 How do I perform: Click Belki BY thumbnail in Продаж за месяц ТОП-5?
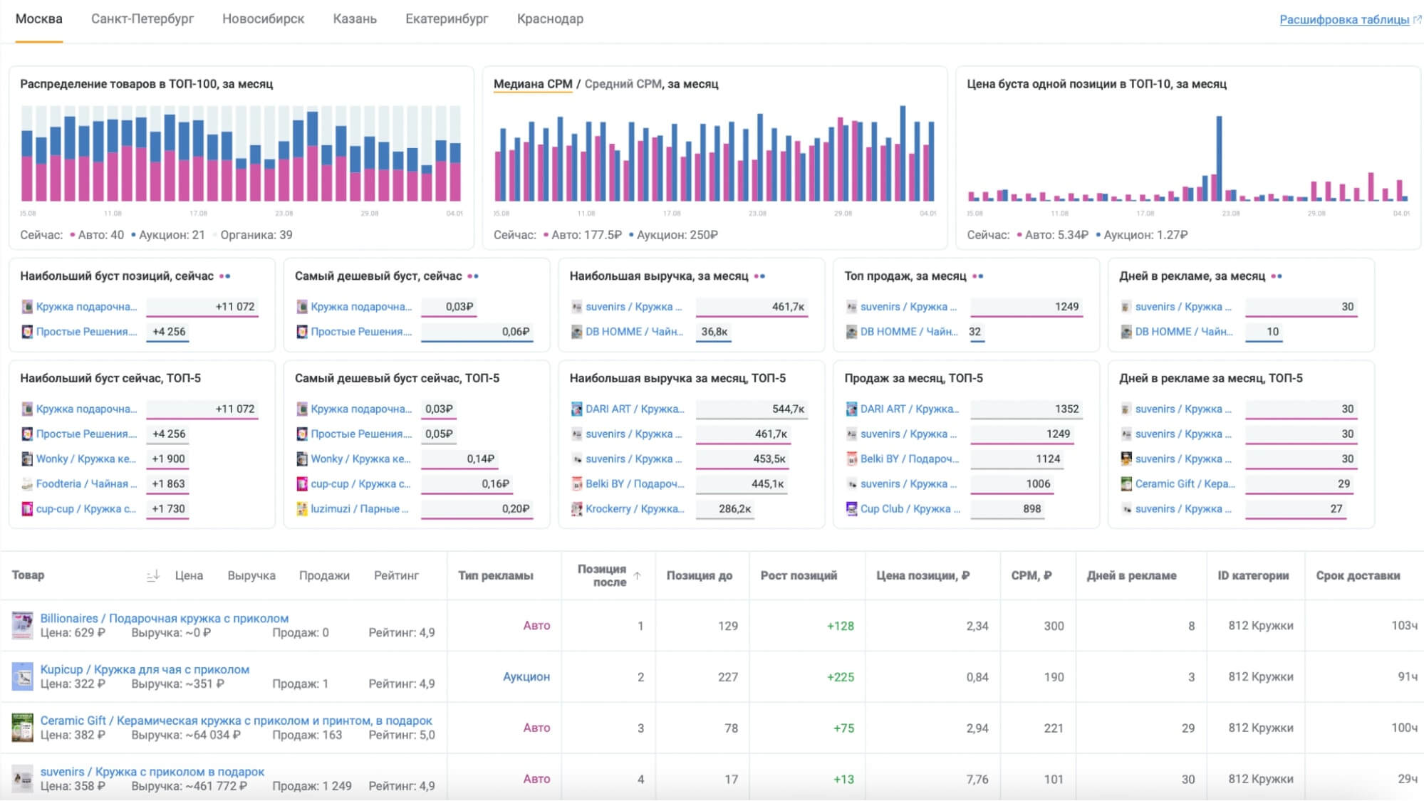coord(851,459)
